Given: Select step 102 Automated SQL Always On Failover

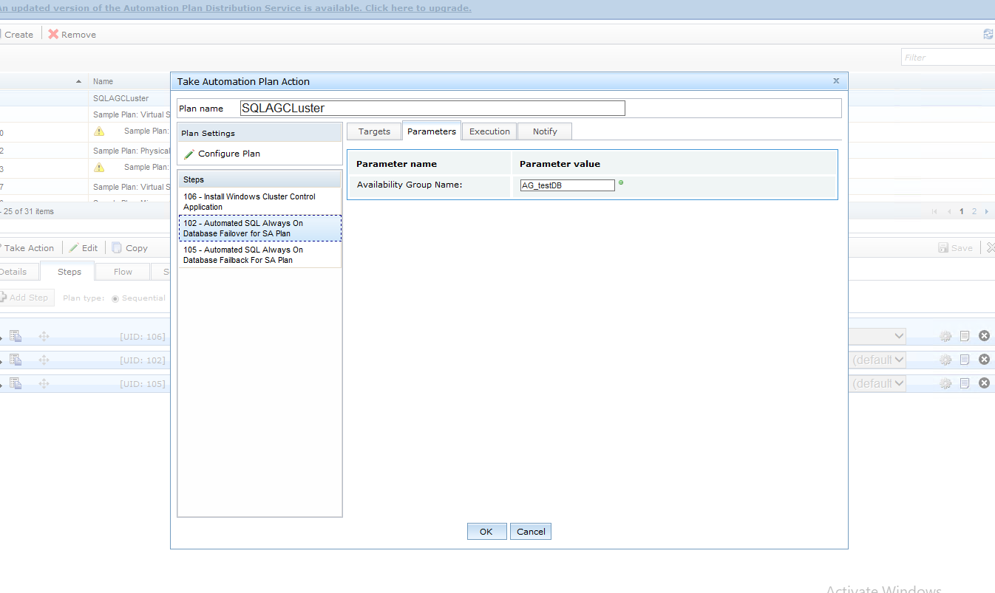Looking at the screenshot, I should click(259, 228).
